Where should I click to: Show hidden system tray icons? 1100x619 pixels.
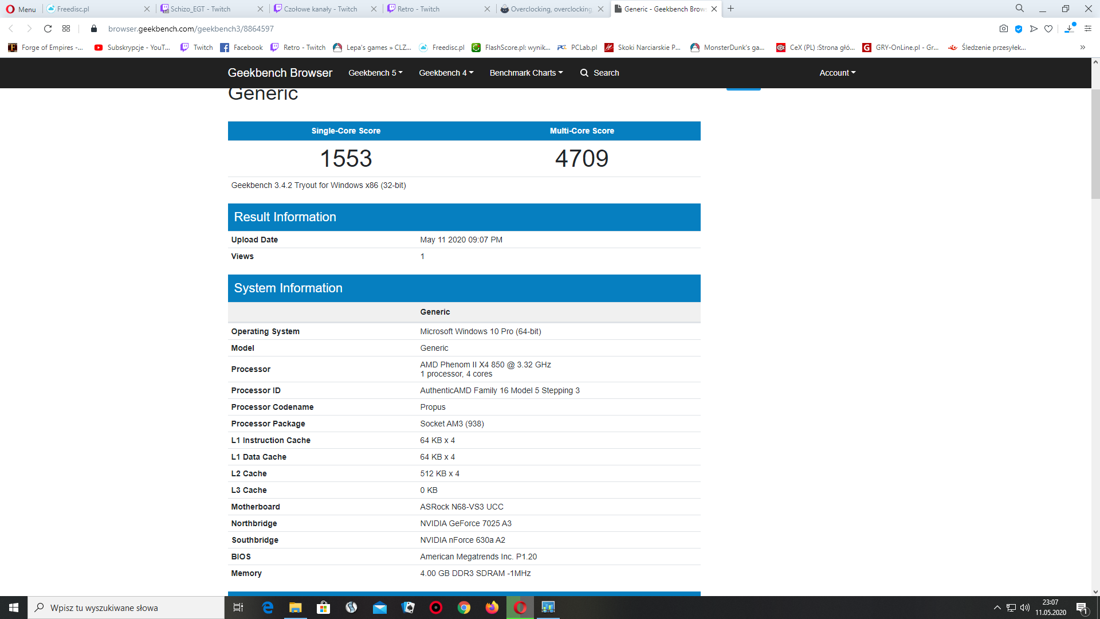(x=997, y=608)
